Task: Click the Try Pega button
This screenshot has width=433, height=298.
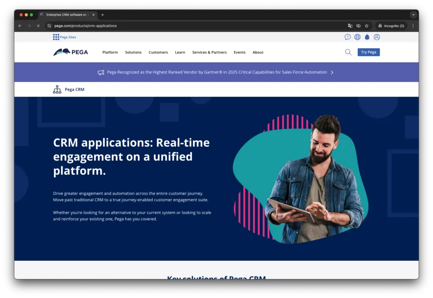Action: click(368, 52)
